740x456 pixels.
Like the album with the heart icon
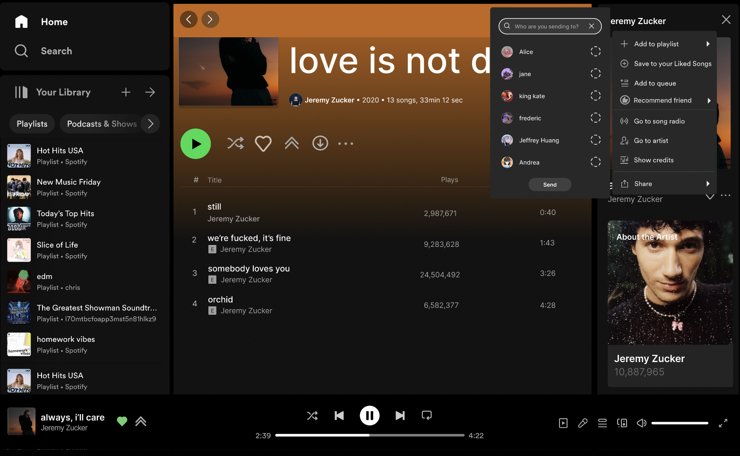(263, 144)
